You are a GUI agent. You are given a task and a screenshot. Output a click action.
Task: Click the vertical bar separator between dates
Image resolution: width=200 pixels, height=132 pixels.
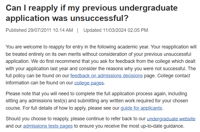point(78,30)
